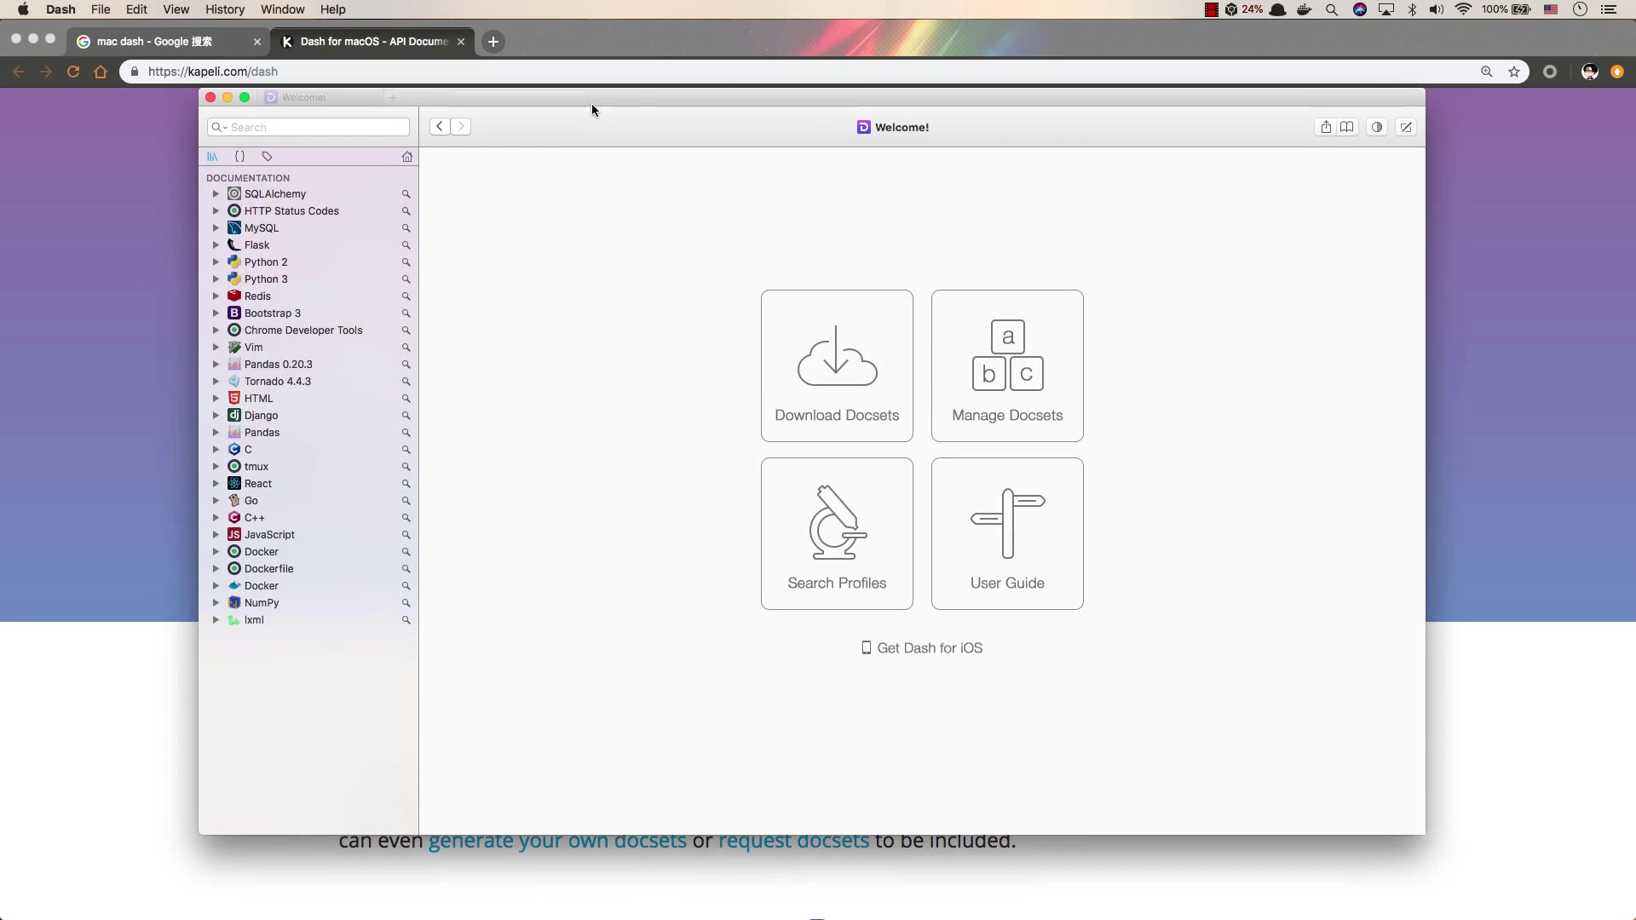Select the C docset row
1636x920 pixels.
(308, 450)
